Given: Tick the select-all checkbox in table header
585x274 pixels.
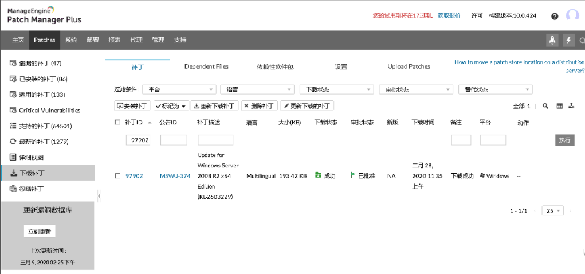Looking at the screenshot, I should tap(117, 123).
